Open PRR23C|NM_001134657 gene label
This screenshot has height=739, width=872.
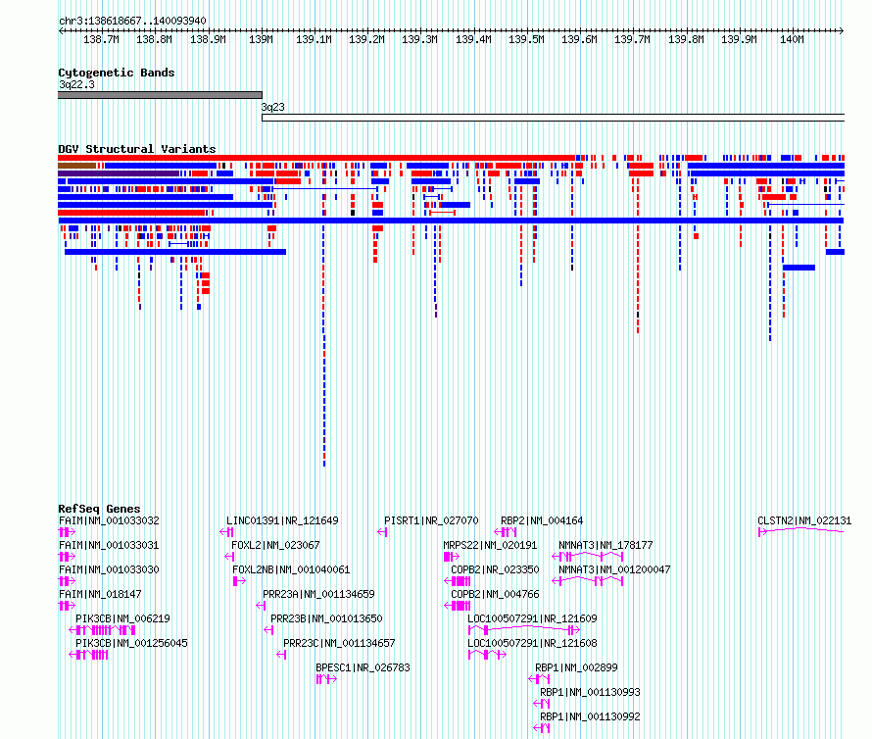pyautogui.click(x=339, y=643)
